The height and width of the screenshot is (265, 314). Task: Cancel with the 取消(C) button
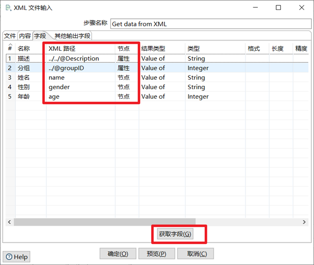pos(196,254)
